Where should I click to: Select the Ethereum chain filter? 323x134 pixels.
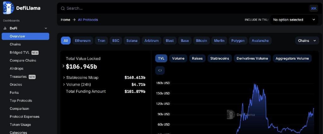click(x=83, y=41)
